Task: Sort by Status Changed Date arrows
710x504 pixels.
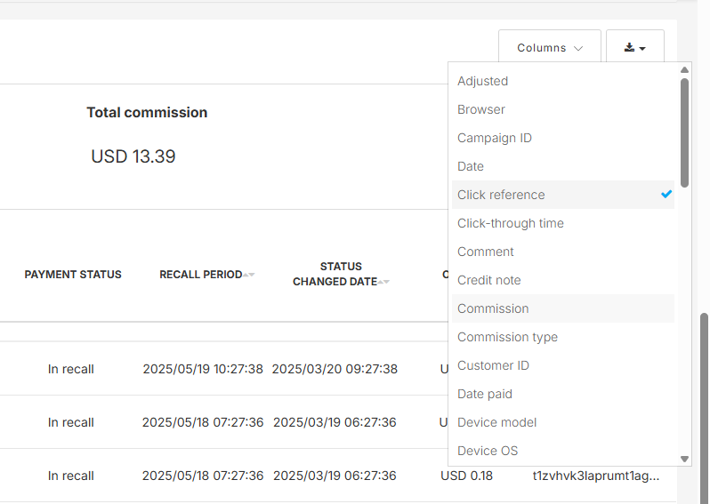Action: pyautogui.click(x=385, y=282)
